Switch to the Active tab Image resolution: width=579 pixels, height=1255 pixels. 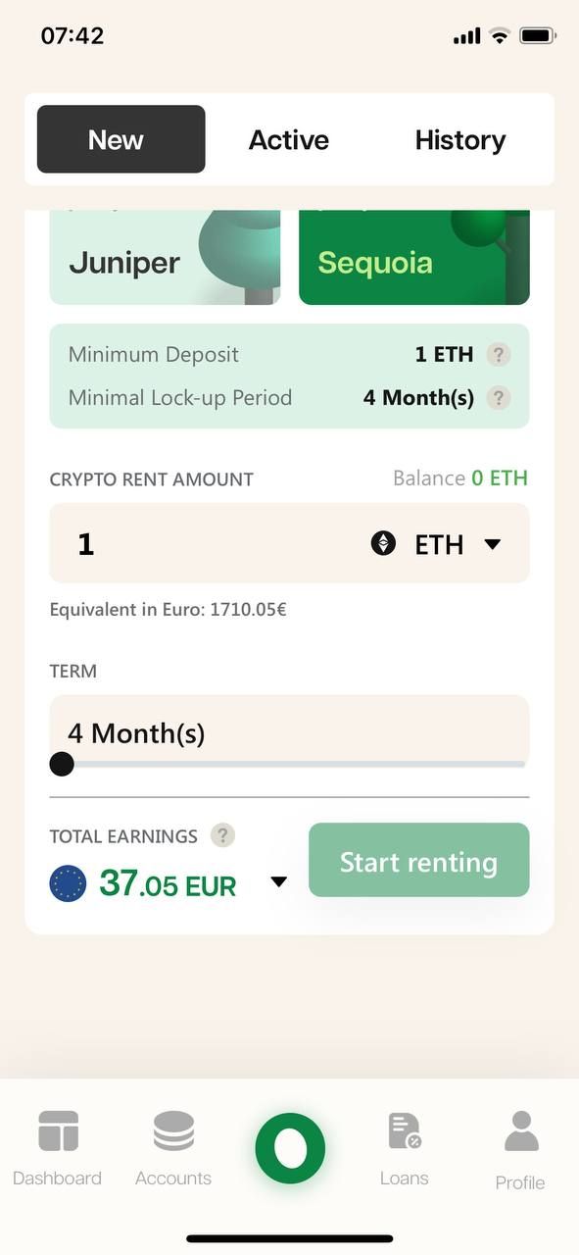point(289,140)
